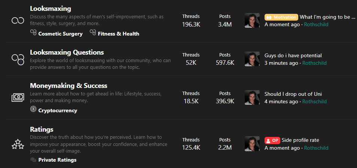This screenshot has width=357, height=168.
Task: Click the Fitness & Health sub-forum icon
Action: click(93, 33)
